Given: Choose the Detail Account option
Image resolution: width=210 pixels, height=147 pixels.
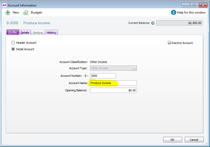Looking at the screenshot, I should [x=13, y=49].
